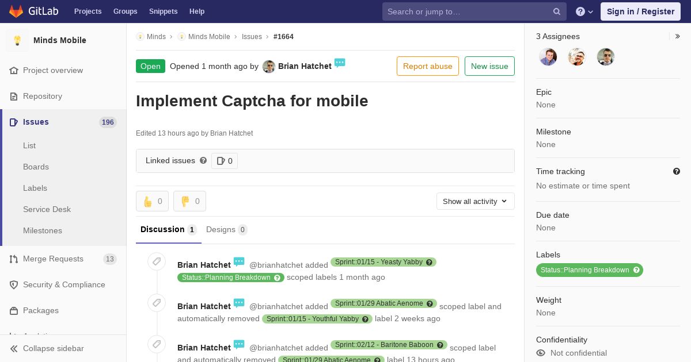Click the third assignee avatar
691x362 pixels.
pos(606,57)
